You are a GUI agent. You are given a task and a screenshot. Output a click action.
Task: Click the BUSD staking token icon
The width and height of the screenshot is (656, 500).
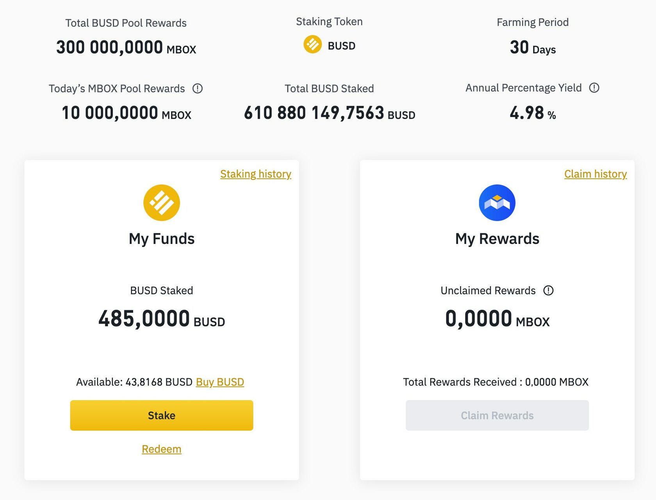312,44
